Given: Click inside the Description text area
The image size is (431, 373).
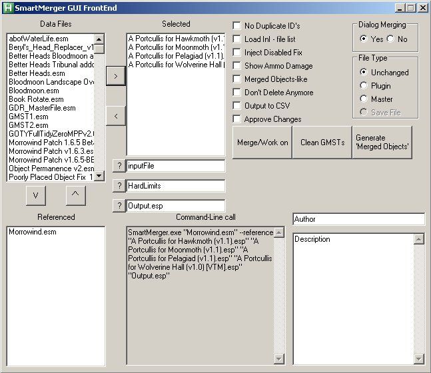Looking at the screenshot, I should pos(354,299).
